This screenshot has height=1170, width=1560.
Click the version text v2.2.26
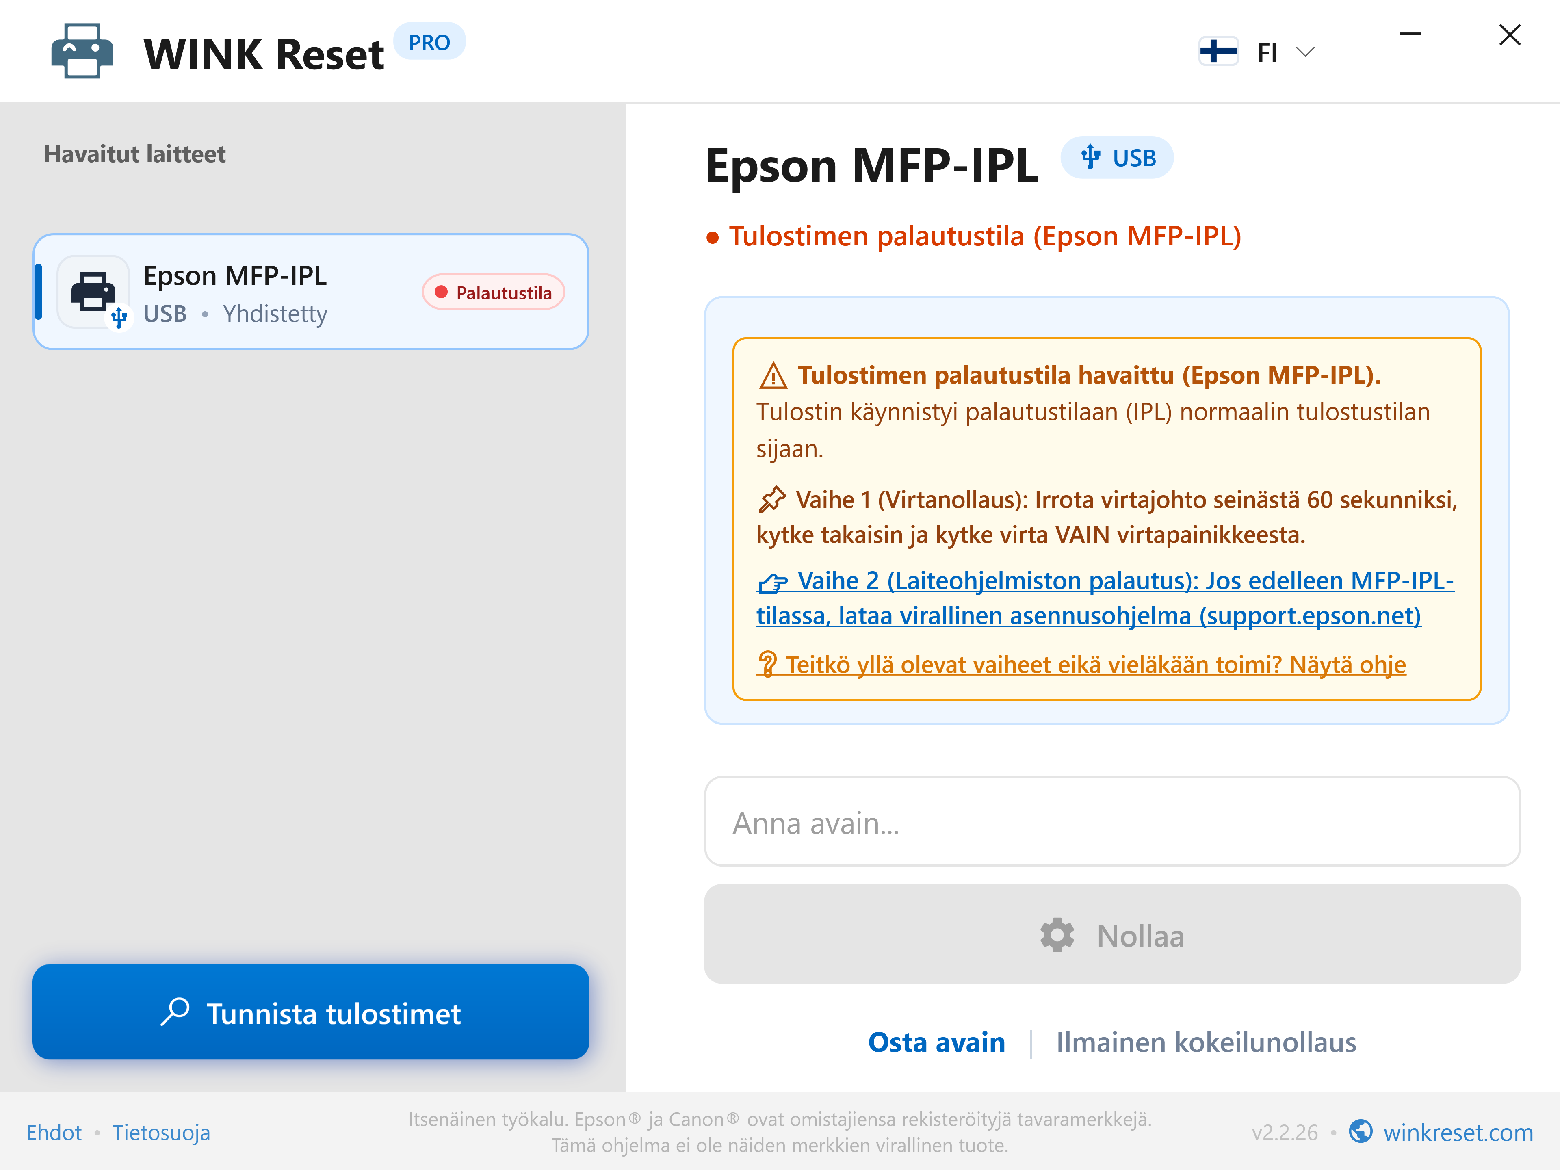(1284, 1133)
